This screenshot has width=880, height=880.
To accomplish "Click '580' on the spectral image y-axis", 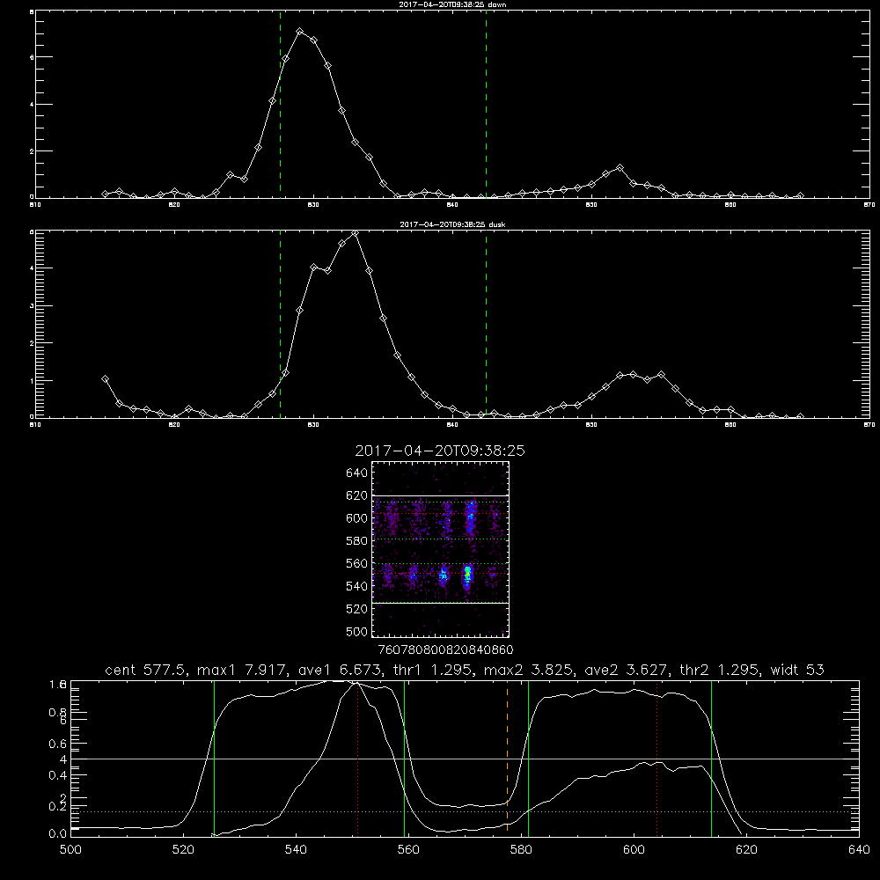I will coord(356,541).
